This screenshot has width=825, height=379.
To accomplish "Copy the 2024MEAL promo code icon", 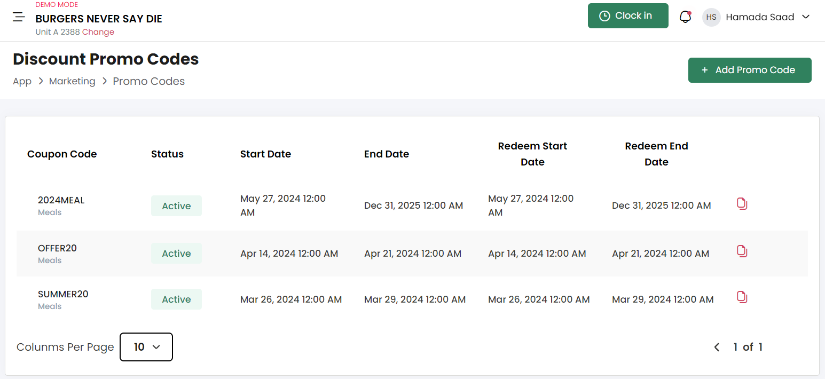I will pyautogui.click(x=742, y=203).
